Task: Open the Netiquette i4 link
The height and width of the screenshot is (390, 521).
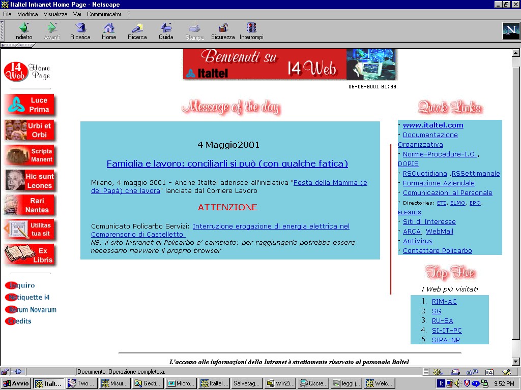Action: tap(27, 297)
